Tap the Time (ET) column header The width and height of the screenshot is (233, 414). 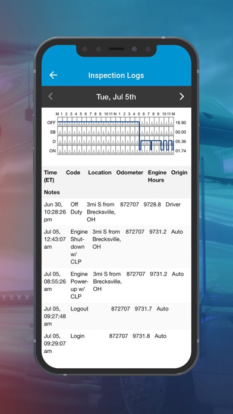tap(51, 177)
